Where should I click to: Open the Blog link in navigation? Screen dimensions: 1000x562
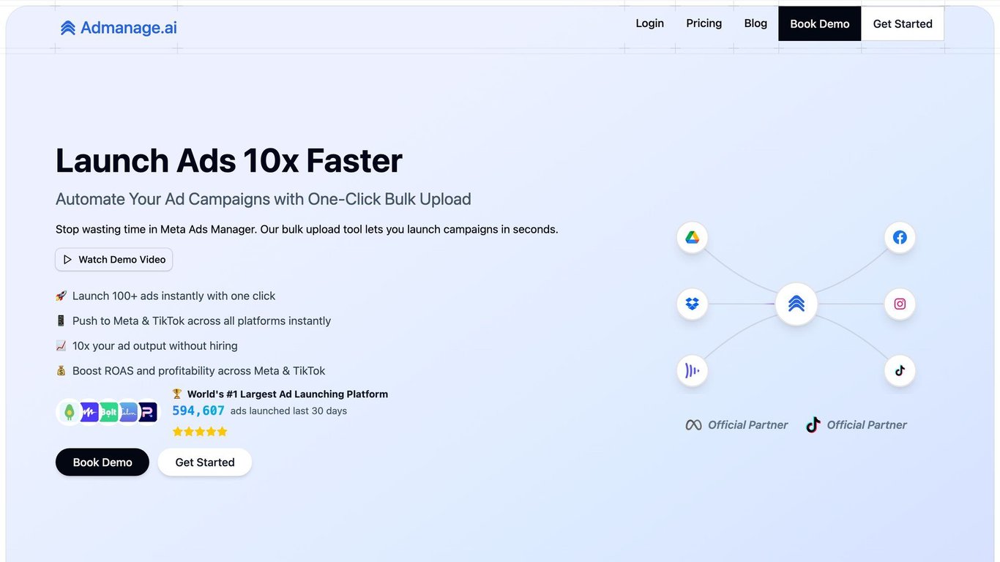(755, 23)
